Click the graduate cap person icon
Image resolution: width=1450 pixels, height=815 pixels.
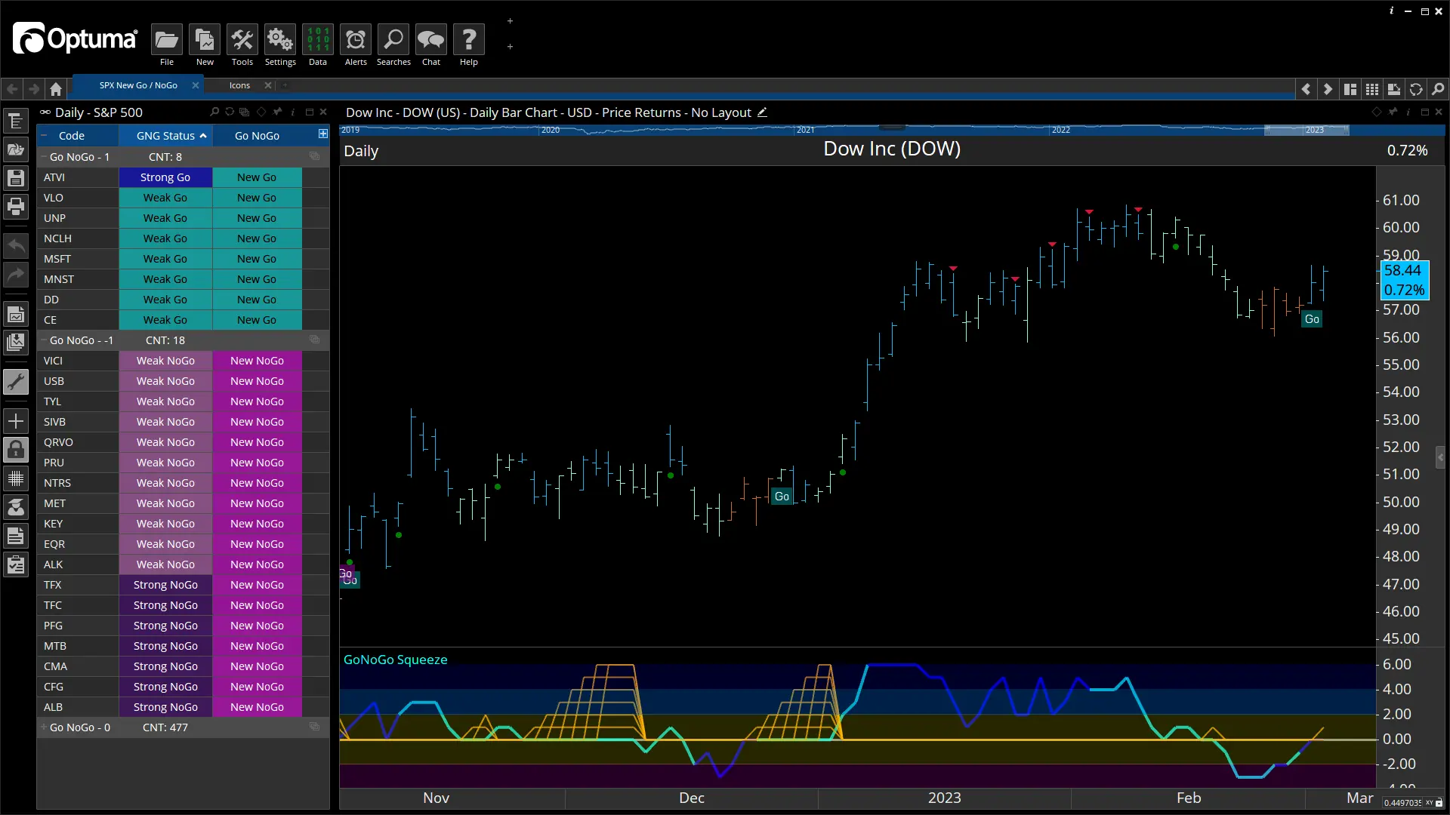coord(16,507)
